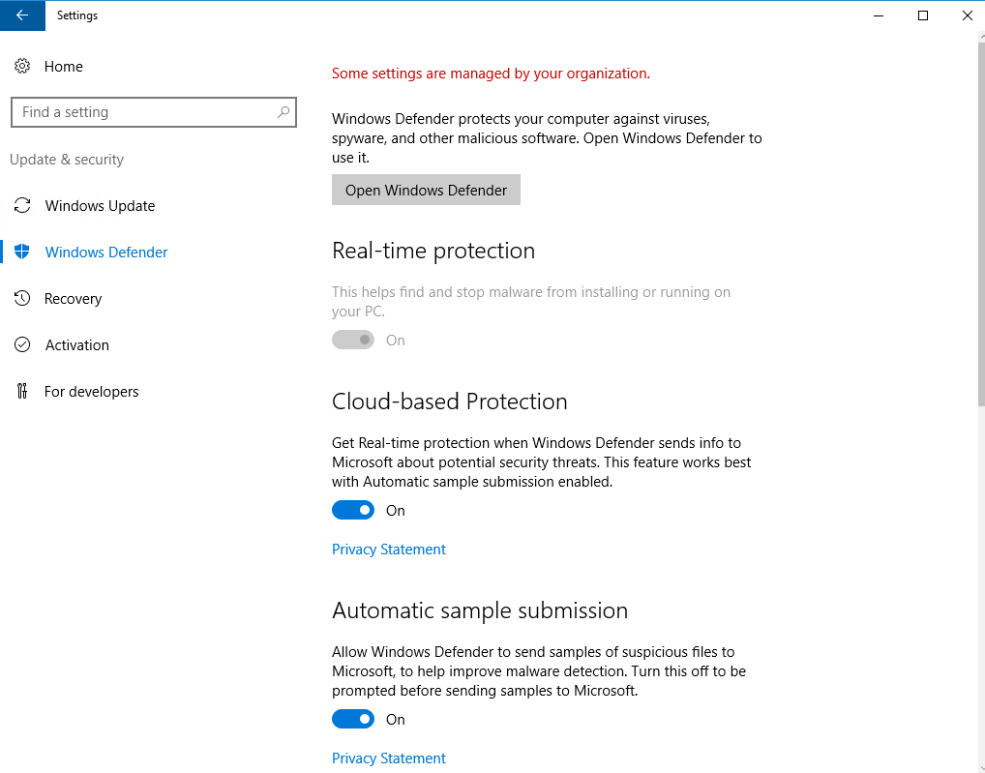Click the 'Automatic sample submission' heading
Screen dimensions: 985x773
(x=480, y=610)
